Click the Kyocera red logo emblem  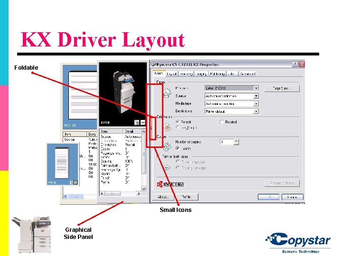coord(160,184)
